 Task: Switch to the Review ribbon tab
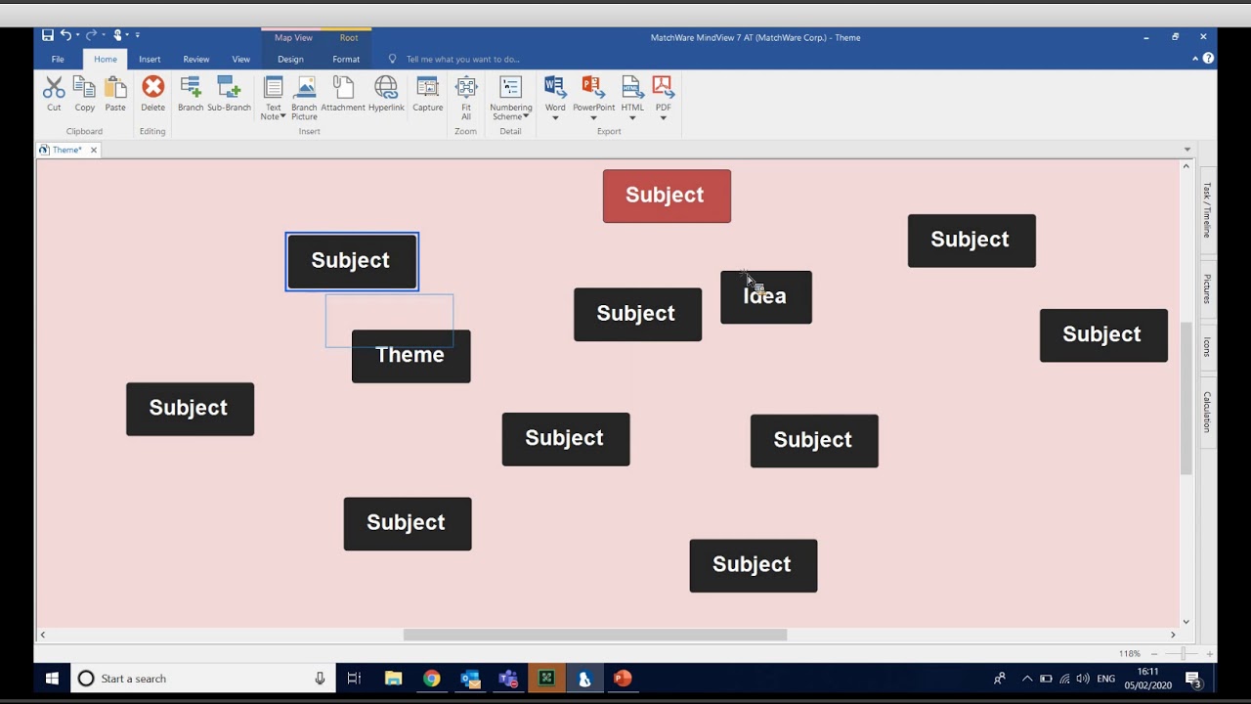(x=196, y=59)
